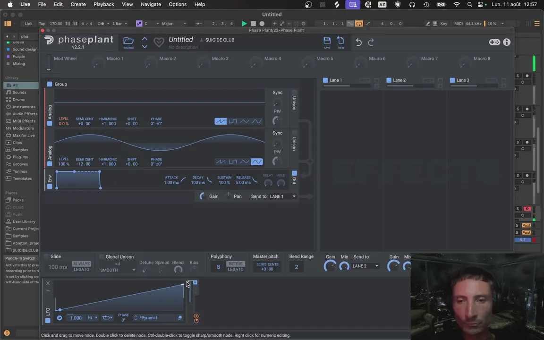Toggle Lane 3 effects on/off

click(452, 80)
